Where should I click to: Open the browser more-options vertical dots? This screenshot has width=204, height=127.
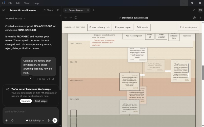coord(200,18)
